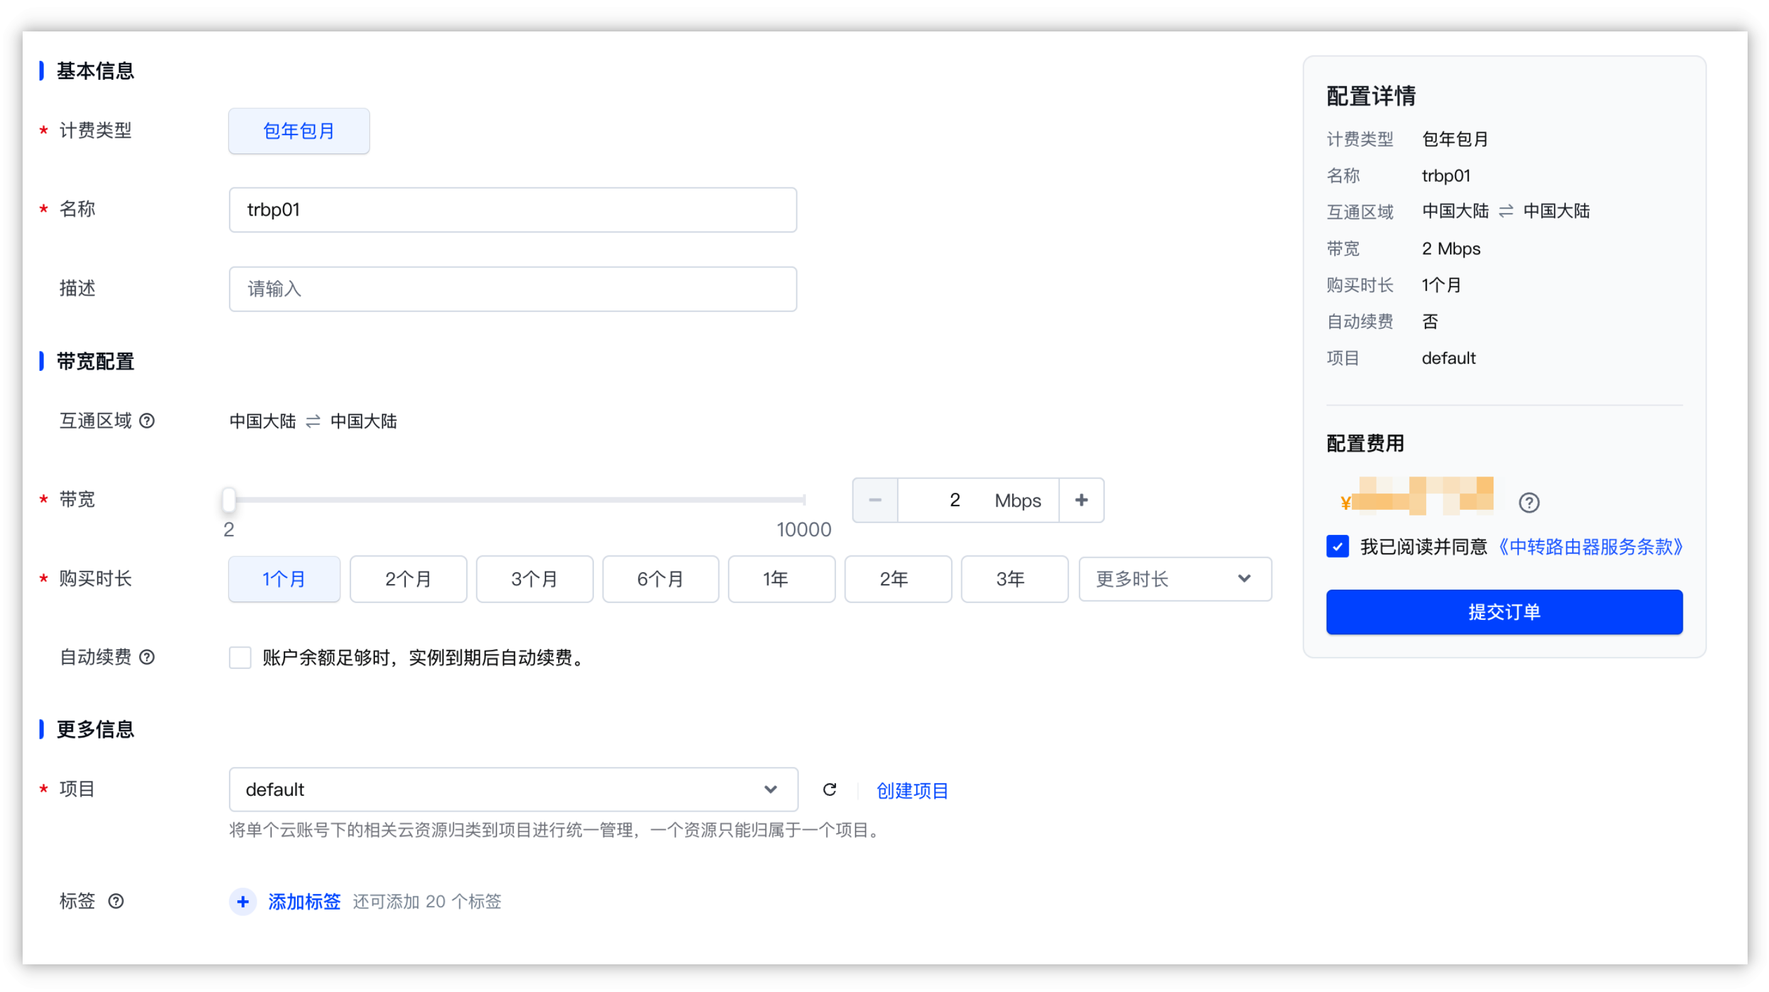Click 2 Mbps value in 配置详情
The width and height of the screenshot is (1769, 992).
click(1451, 248)
